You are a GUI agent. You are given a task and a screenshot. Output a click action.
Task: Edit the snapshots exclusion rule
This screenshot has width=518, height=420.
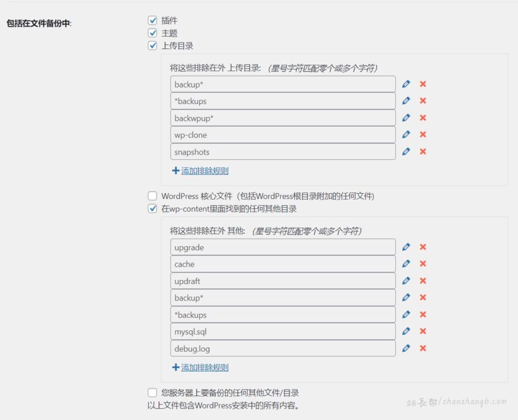pyautogui.click(x=407, y=151)
